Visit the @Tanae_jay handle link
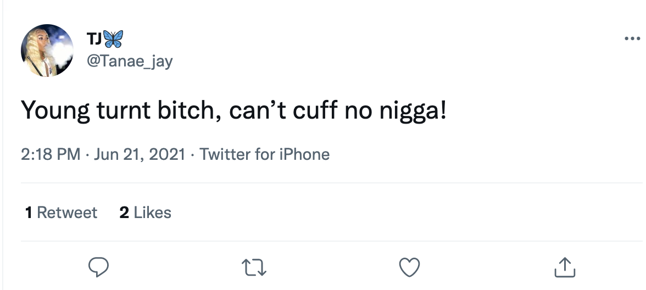The width and height of the screenshot is (646, 290). click(129, 61)
